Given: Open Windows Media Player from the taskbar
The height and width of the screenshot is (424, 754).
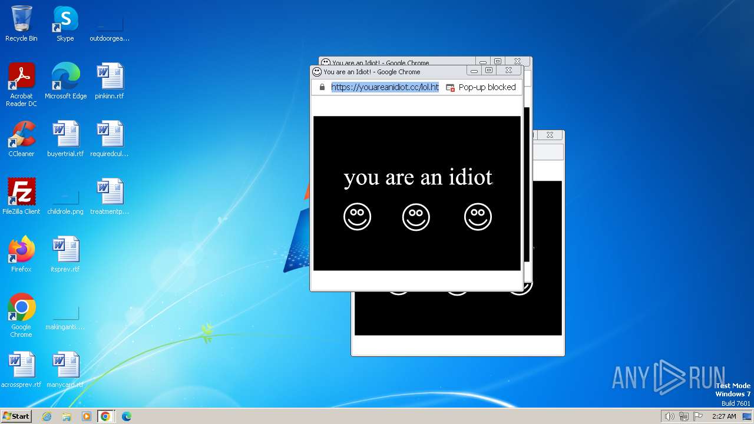Looking at the screenshot, I should pos(87,416).
